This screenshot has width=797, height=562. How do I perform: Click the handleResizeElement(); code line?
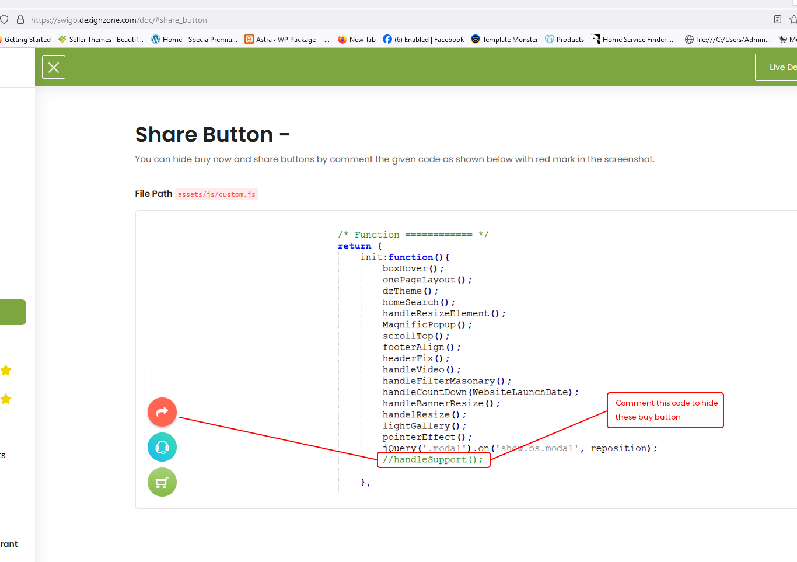tap(444, 313)
